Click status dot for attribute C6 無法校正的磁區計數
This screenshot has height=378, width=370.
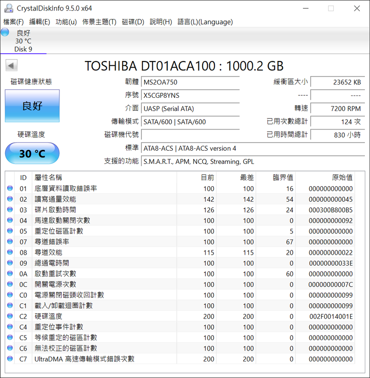click(x=10, y=348)
